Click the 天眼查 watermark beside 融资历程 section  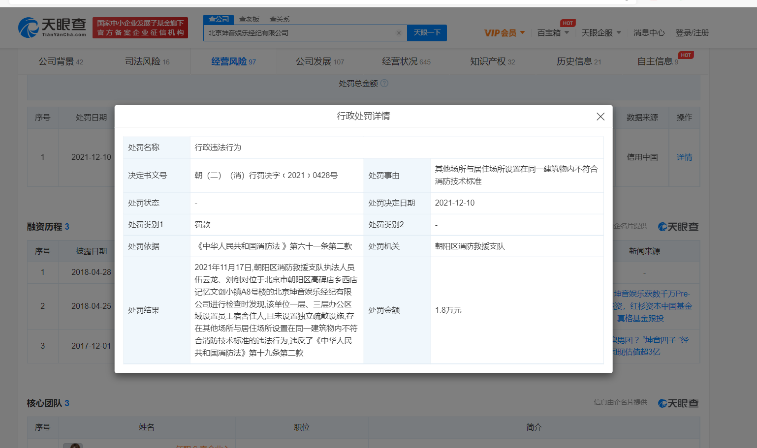(678, 227)
